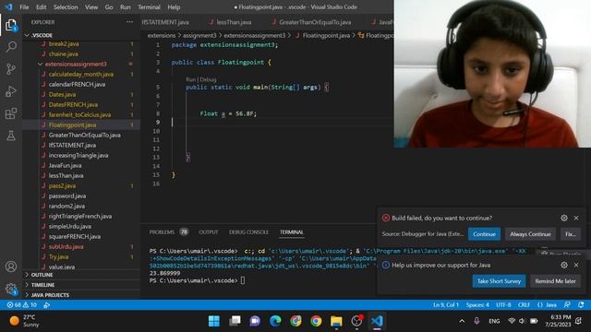This screenshot has height=332, width=591.
Task: Collapse the extensionsassignment3 folder
Action: pyautogui.click(x=76, y=64)
